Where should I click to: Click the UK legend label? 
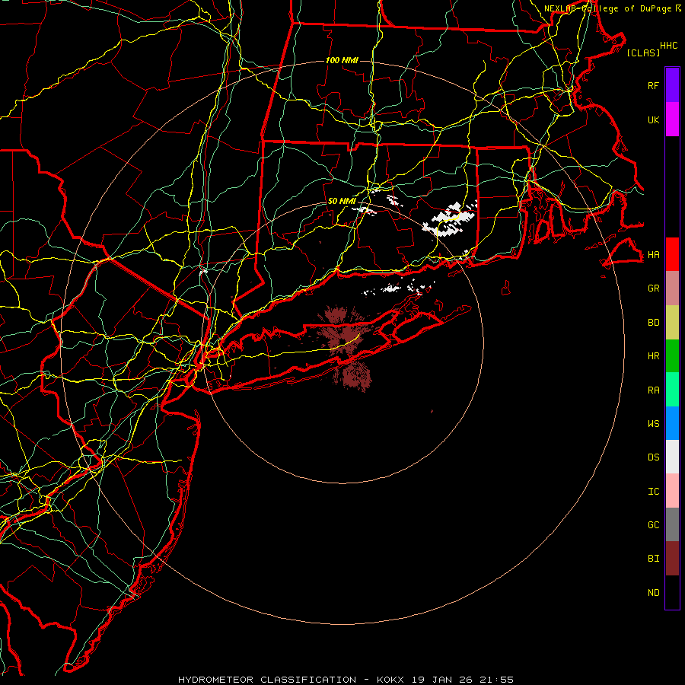tap(654, 119)
